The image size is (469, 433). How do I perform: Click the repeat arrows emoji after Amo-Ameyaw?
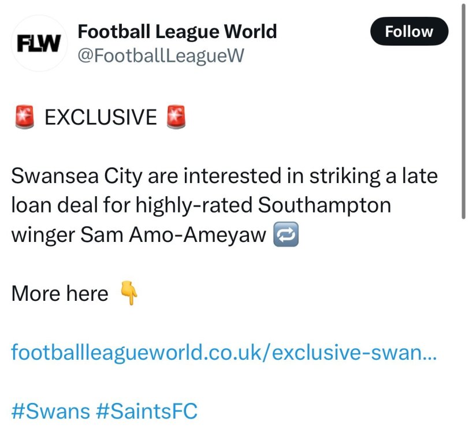[286, 236]
